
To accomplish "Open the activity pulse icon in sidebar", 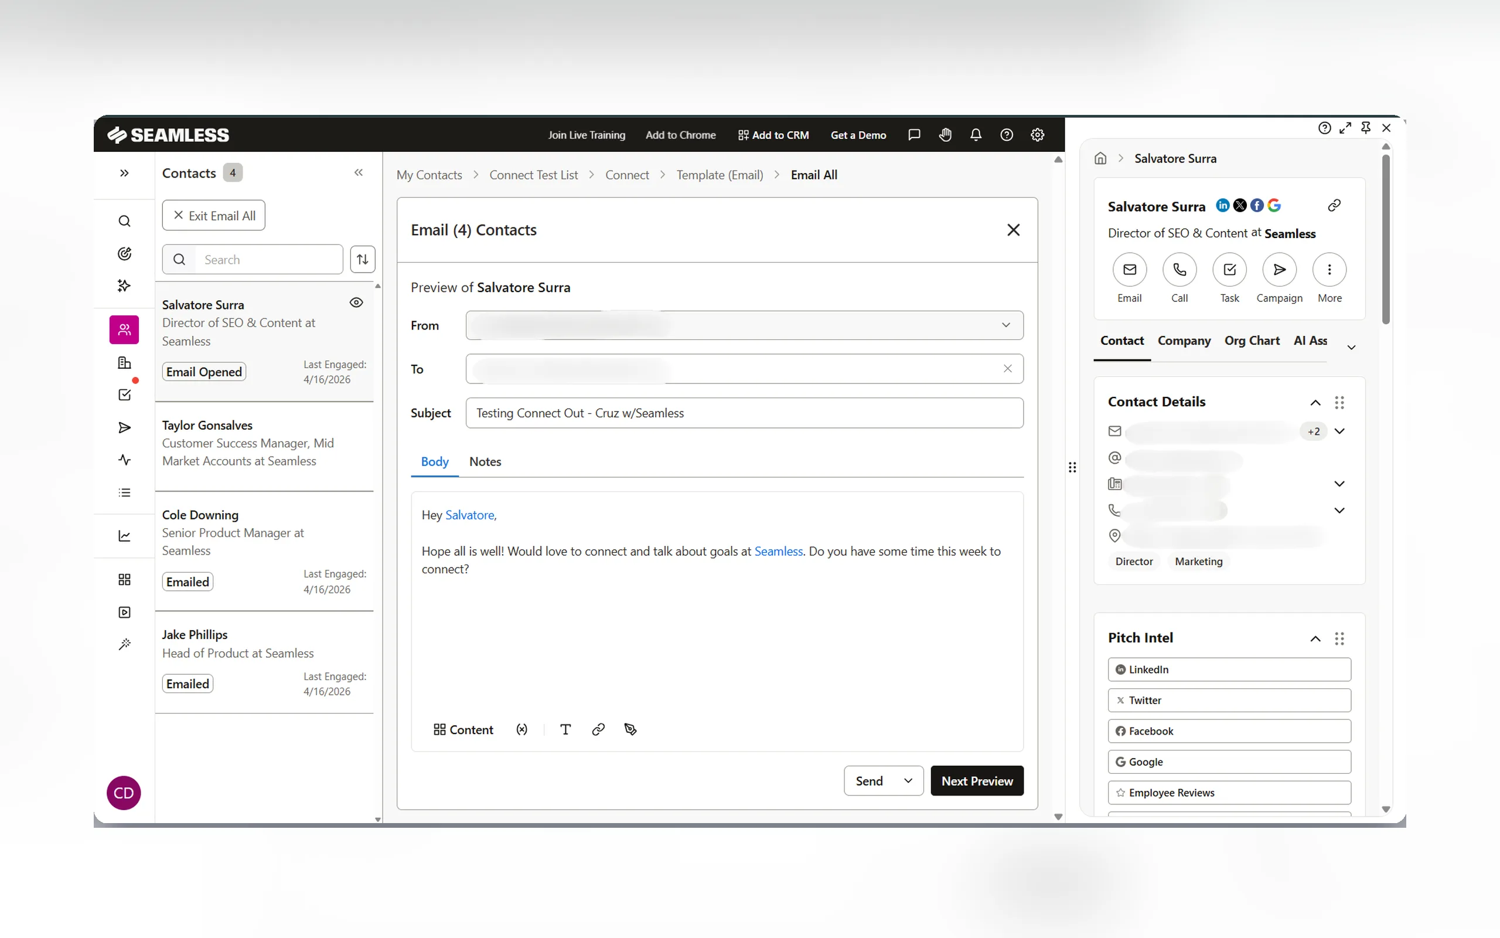I will point(124,460).
